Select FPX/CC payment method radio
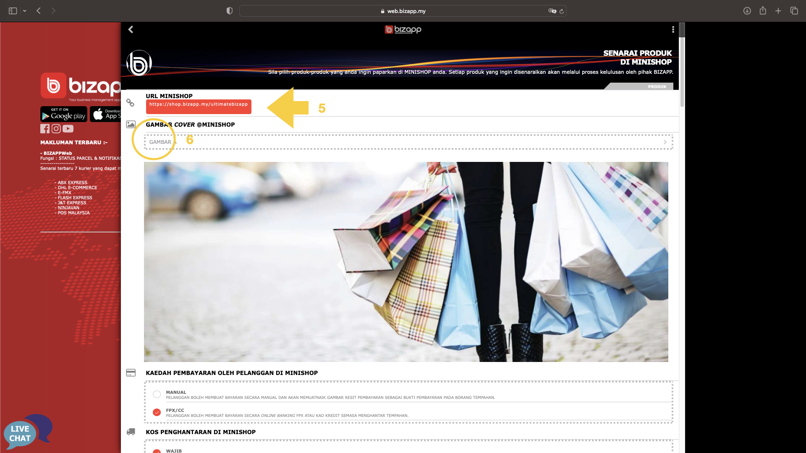Image resolution: width=806 pixels, height=453 pixels. (x=157, y=412)
